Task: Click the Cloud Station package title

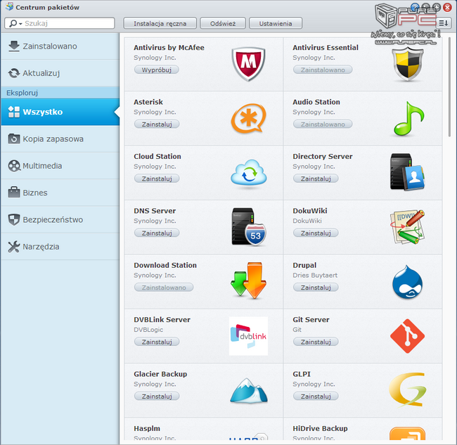Action: 157,157
